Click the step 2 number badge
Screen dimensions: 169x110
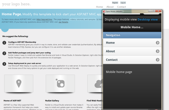pyautogui.click(x=4, y=53)
